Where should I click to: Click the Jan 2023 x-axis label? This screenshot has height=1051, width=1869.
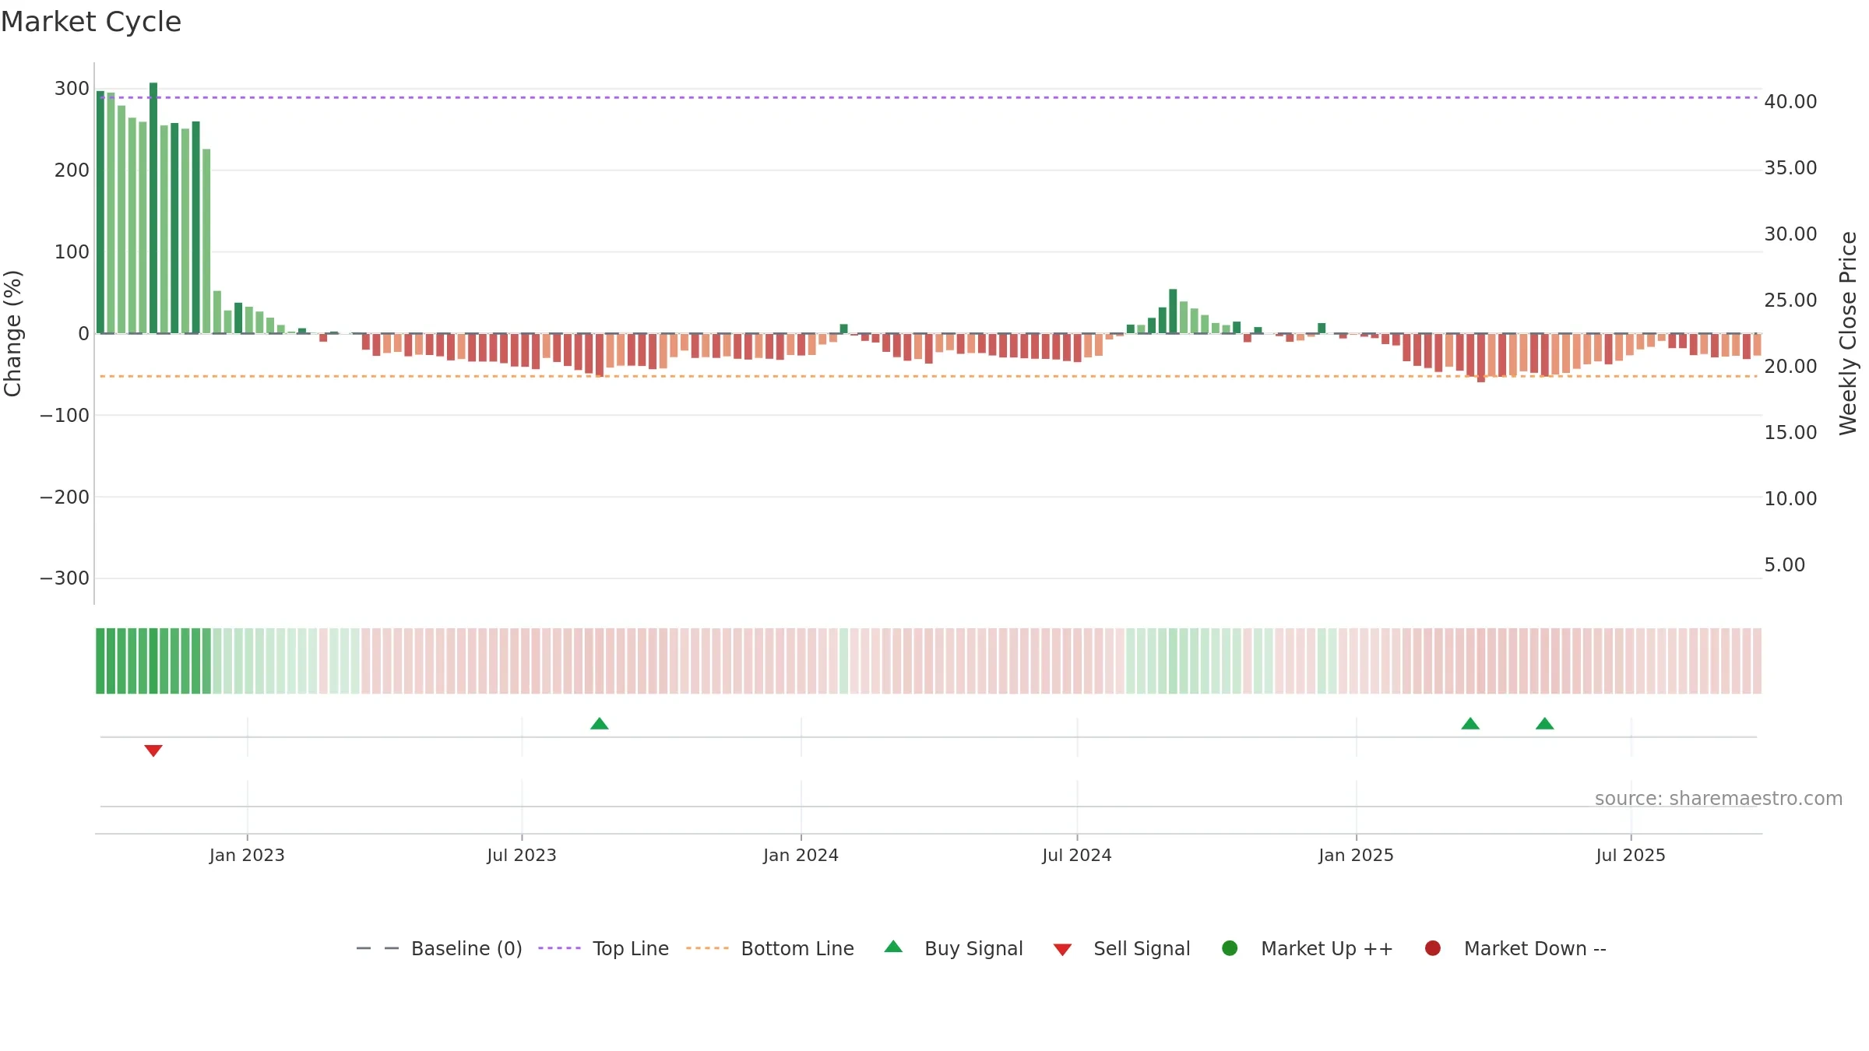pos(247,855)
